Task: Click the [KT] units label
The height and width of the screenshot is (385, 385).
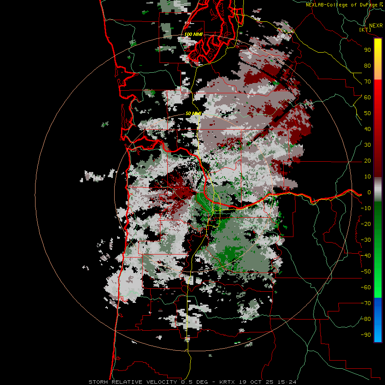Action: tap(365, 30)
